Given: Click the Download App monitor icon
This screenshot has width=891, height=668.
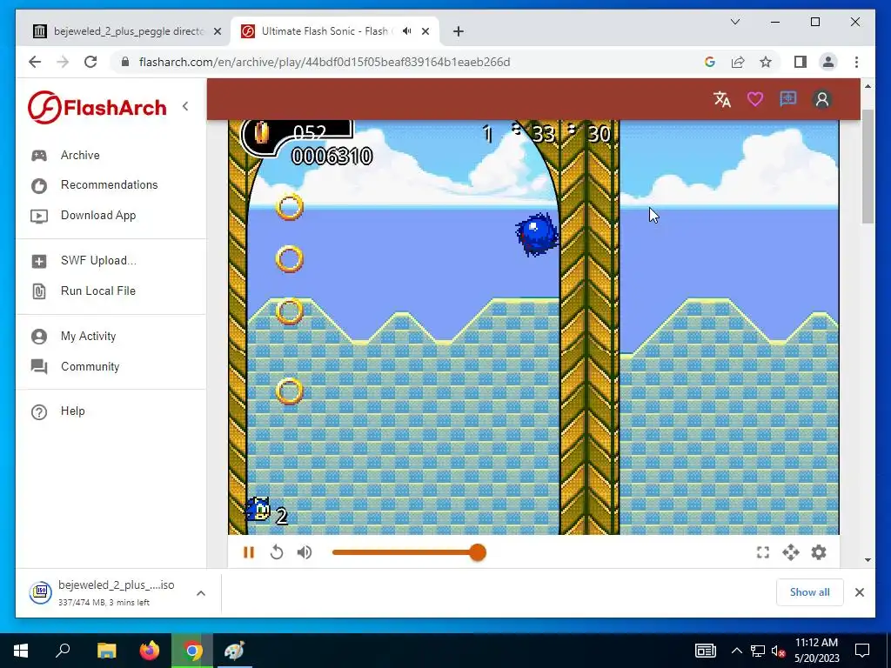Looking at the screenshot, I should click(39, 216).
